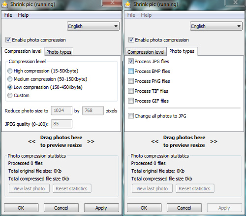Uncheck Process JPG files
Image resolution: width=246 pixels, height=216 pixels.
point(131,61)
